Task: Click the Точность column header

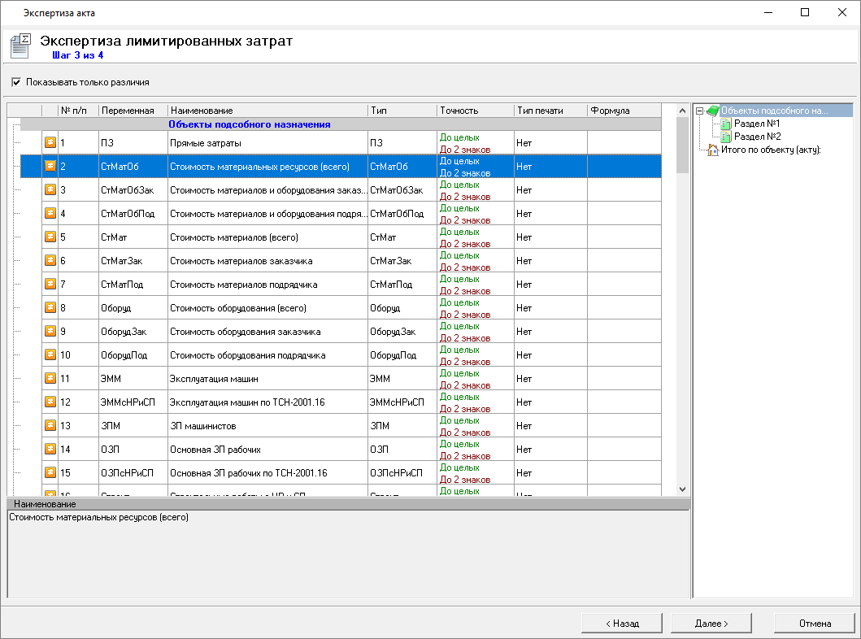Action: tap(474, 111)
